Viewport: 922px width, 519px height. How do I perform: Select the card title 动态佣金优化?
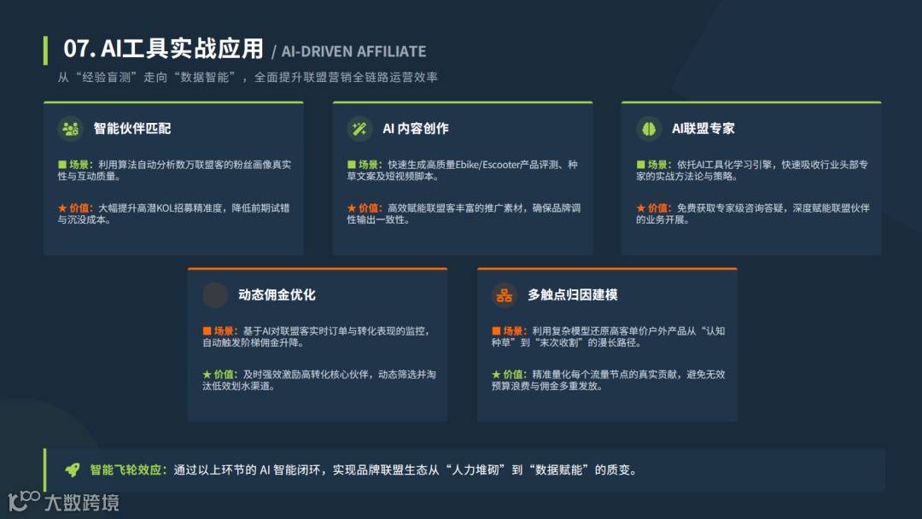point(277,295)
